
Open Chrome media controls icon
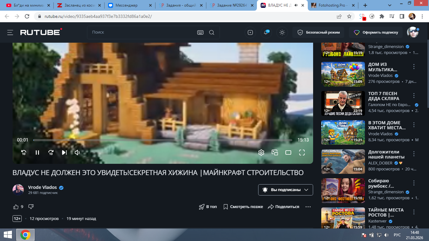point(392,16)
